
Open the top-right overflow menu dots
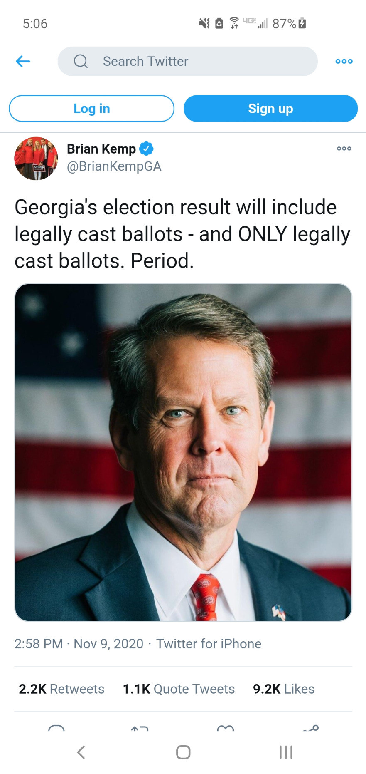(344, 61)
